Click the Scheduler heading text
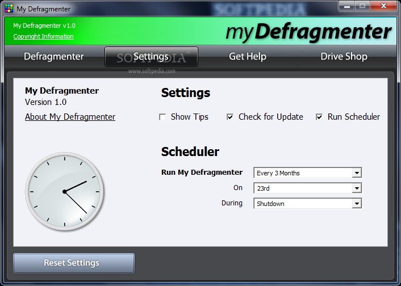The height and width of the screenshot is (286, 401). pos(190,152)
